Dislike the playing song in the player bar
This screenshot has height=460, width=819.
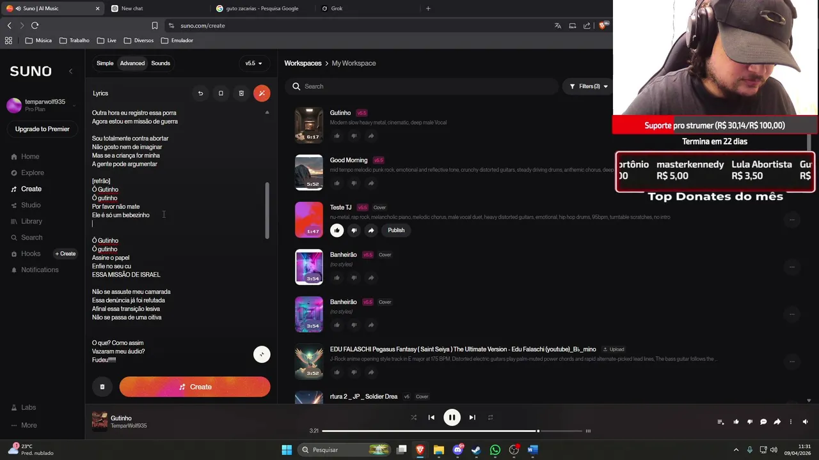point(749,422)
